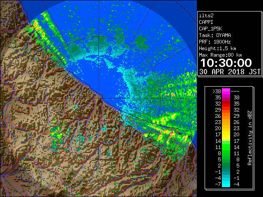Viewport: 263px width, 197px height.
Task: Click the 'Height:1.5 km' line
Action: (x=217, y=48)
